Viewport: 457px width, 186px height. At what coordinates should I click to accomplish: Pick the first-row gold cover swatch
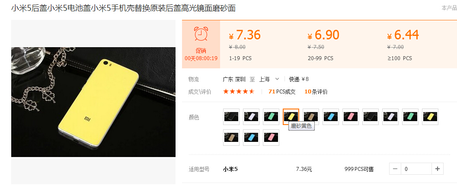click(311, 117)
